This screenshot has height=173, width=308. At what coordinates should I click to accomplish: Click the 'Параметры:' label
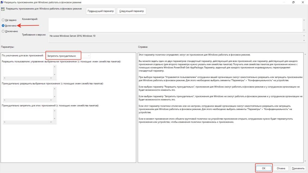click(x=8, y=47)
